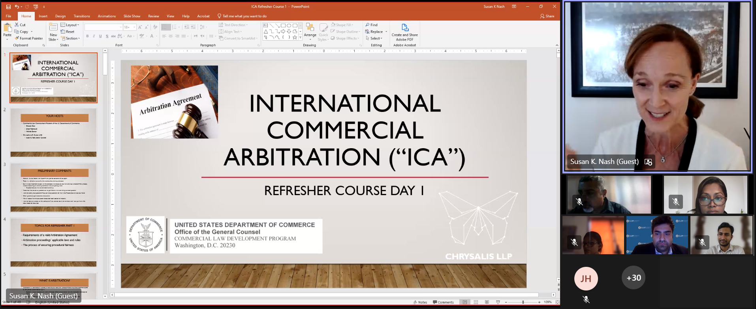Screen dimensions: 756x309
Task: Click the JH participant avatar
Action: [x=586, y=279]
